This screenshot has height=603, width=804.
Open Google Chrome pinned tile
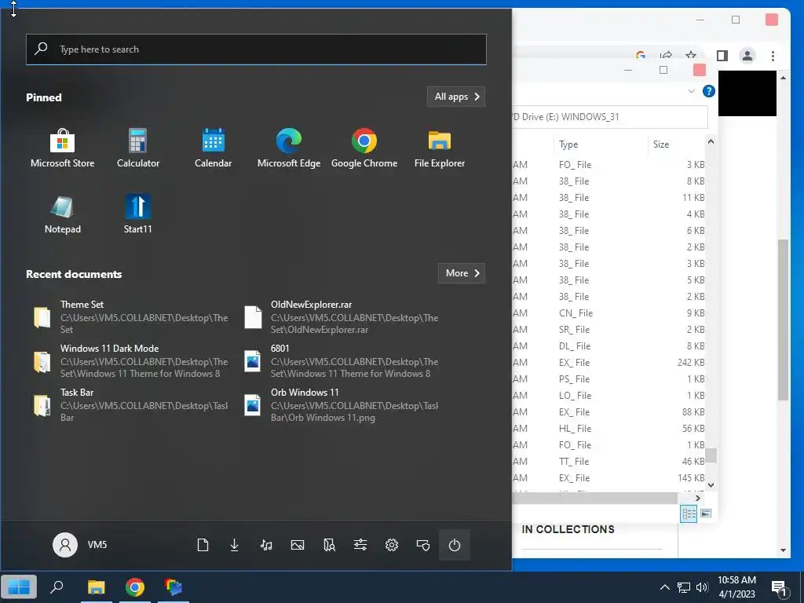coord(364,148)
